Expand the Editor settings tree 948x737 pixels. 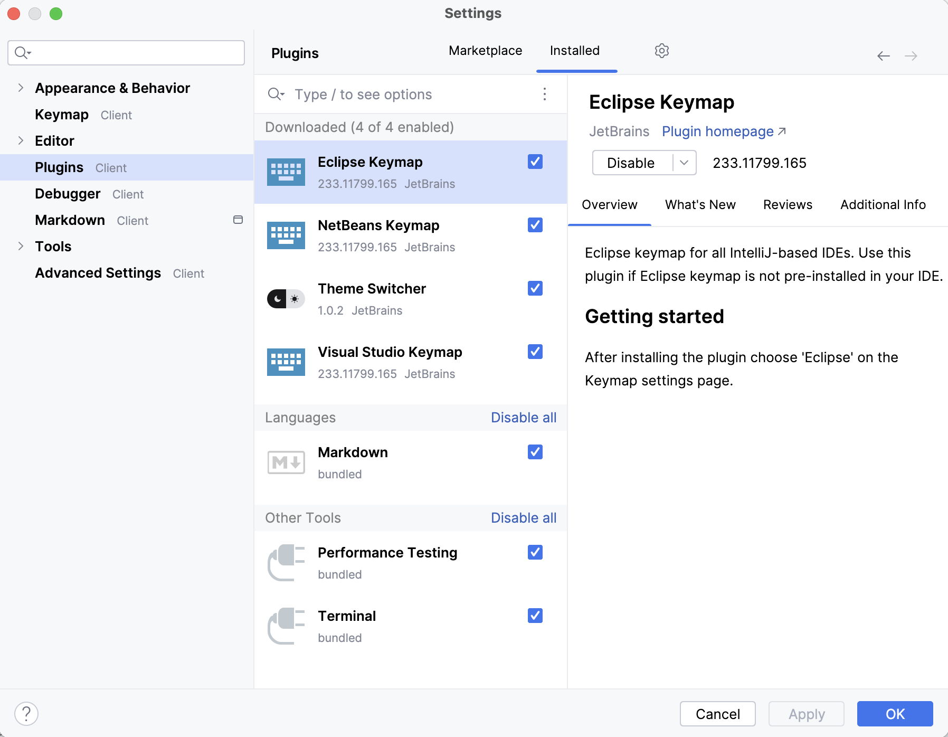(21, 140)
